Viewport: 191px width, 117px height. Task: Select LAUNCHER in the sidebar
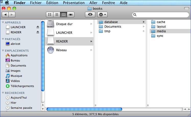tap(18, 27)
